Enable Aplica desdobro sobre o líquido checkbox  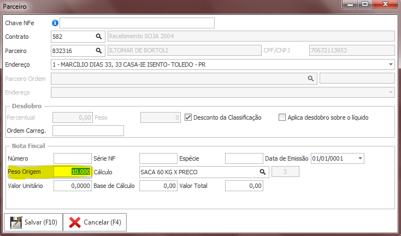click(x=282, y=117)
